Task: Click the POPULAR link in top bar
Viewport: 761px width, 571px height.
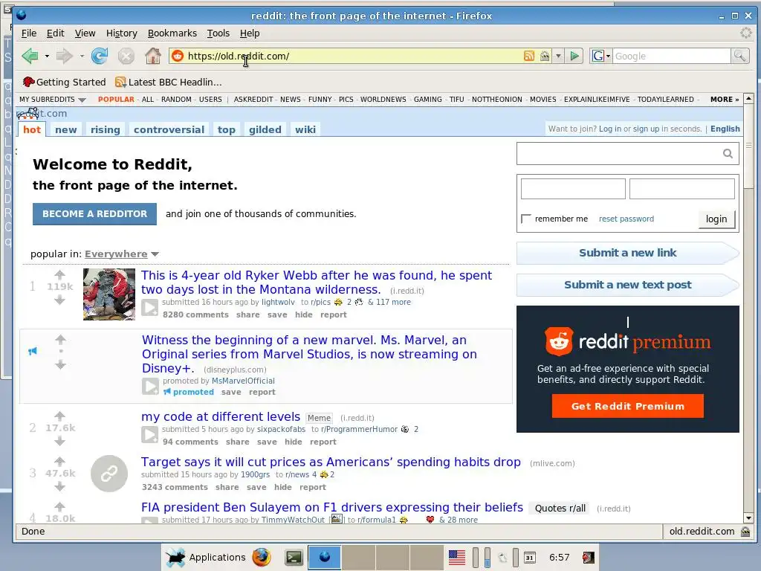Action: click(x=116, y=99)
